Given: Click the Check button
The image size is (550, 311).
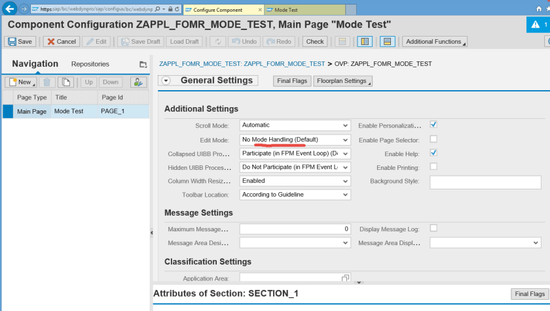Looking at the screenshot, I should tap(315, 41).
